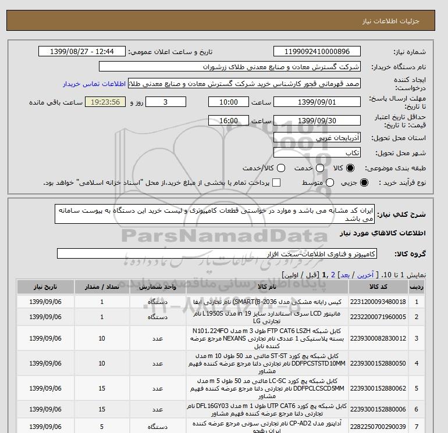Toggle the اسناد خزانه اسلامی payment checkbox

click(276, 182)
